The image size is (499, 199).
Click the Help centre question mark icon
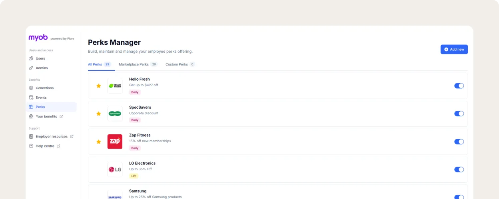[x=31, y=146]
